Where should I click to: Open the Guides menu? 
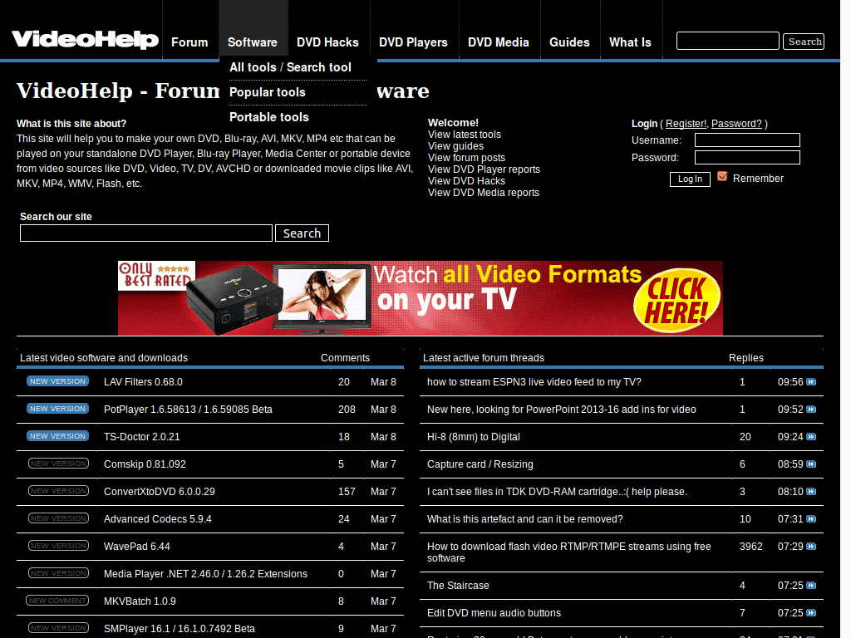pos(569,42)
